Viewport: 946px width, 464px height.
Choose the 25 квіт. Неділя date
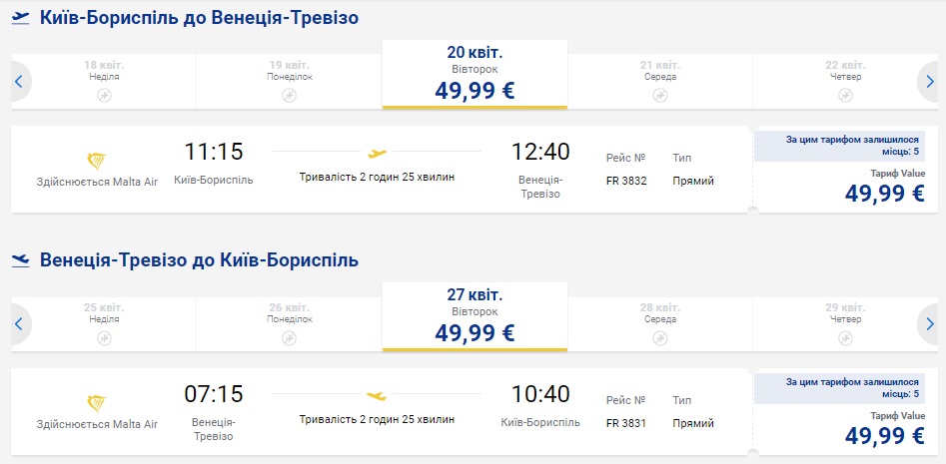pos(103,313)
